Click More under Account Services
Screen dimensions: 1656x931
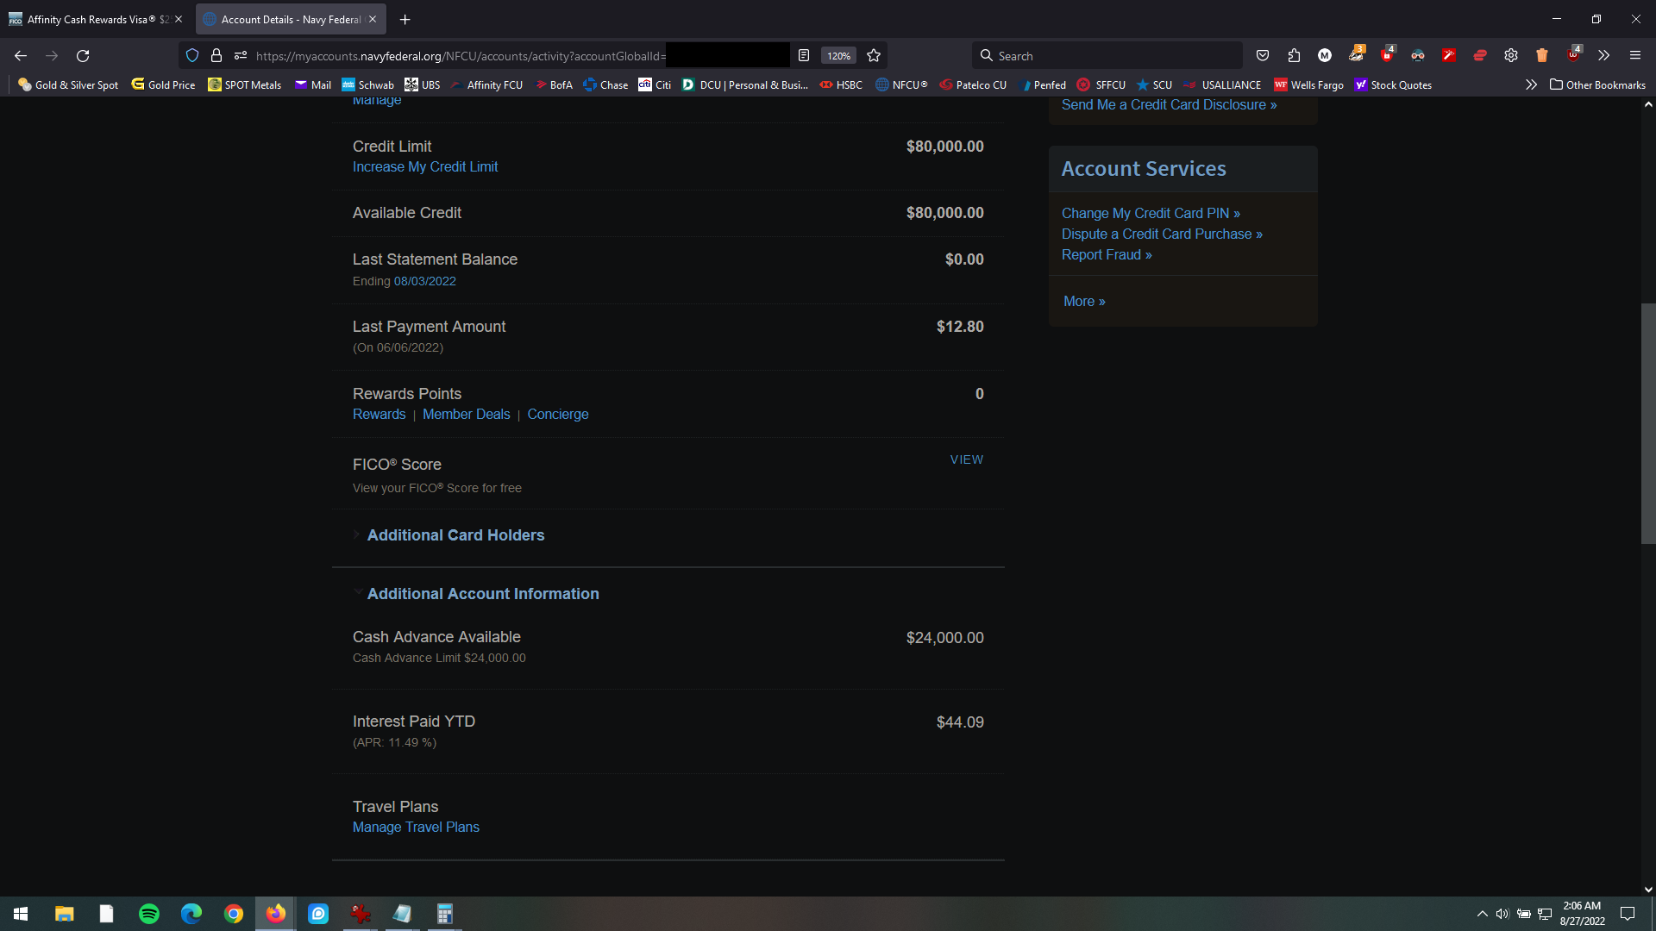(1084, 302)
